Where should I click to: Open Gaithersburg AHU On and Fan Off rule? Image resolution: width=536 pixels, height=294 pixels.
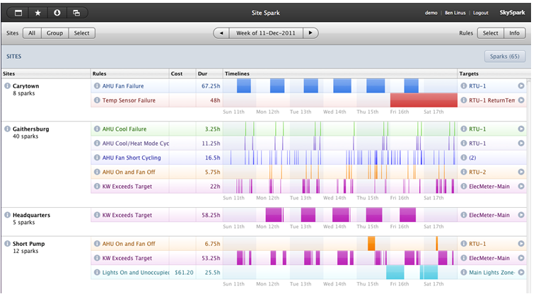point(129,172)
